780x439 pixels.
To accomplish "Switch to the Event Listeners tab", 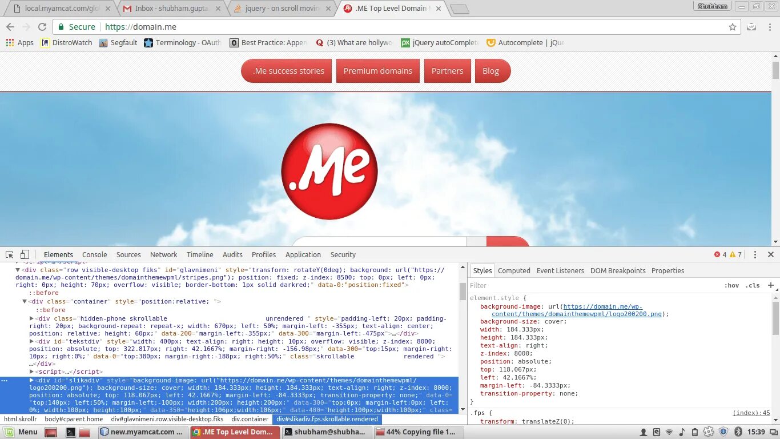I will (x=560, y=271).
